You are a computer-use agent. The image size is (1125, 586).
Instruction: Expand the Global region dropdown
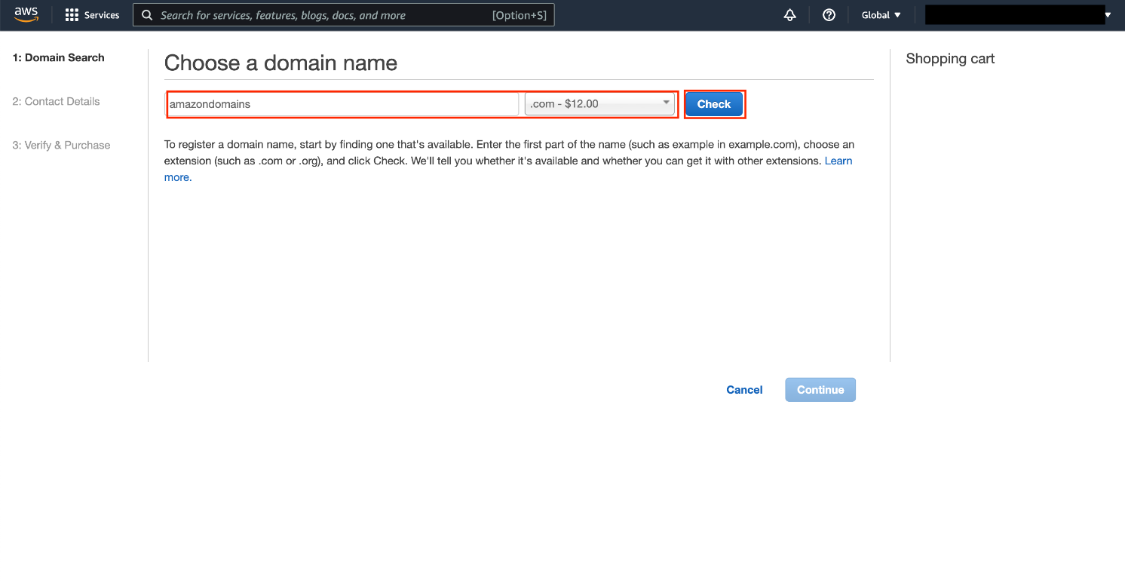(881, 15)
